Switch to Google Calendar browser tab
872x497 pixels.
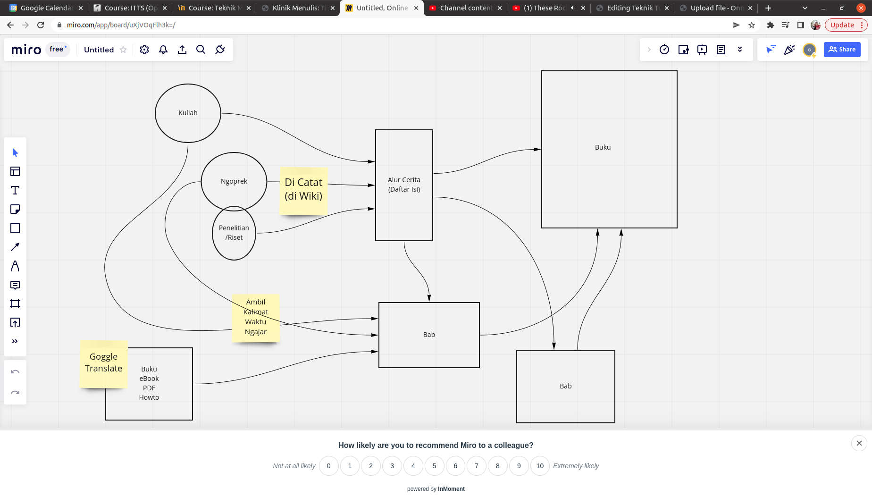coord(46,8)
